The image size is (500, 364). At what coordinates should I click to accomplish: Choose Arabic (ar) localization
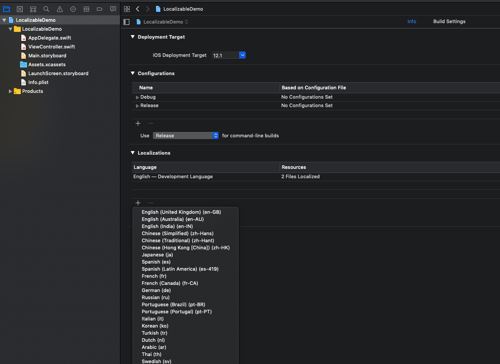pos(185,348)
